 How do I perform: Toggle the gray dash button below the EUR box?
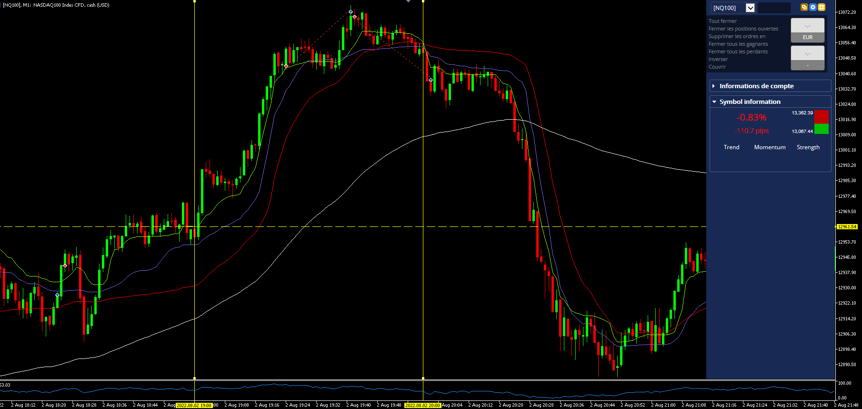(808, 65)
